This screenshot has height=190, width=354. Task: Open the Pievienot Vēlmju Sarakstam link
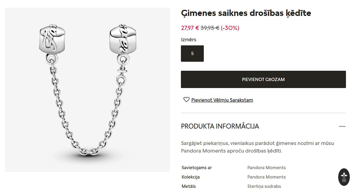click(x=222, y=100)
